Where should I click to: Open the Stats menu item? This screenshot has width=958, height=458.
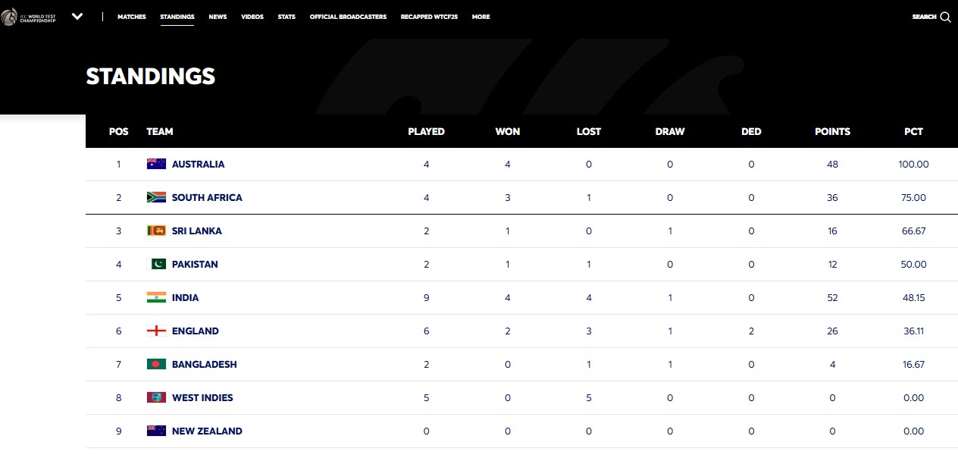pyautogui.click(x=286, y=17)
